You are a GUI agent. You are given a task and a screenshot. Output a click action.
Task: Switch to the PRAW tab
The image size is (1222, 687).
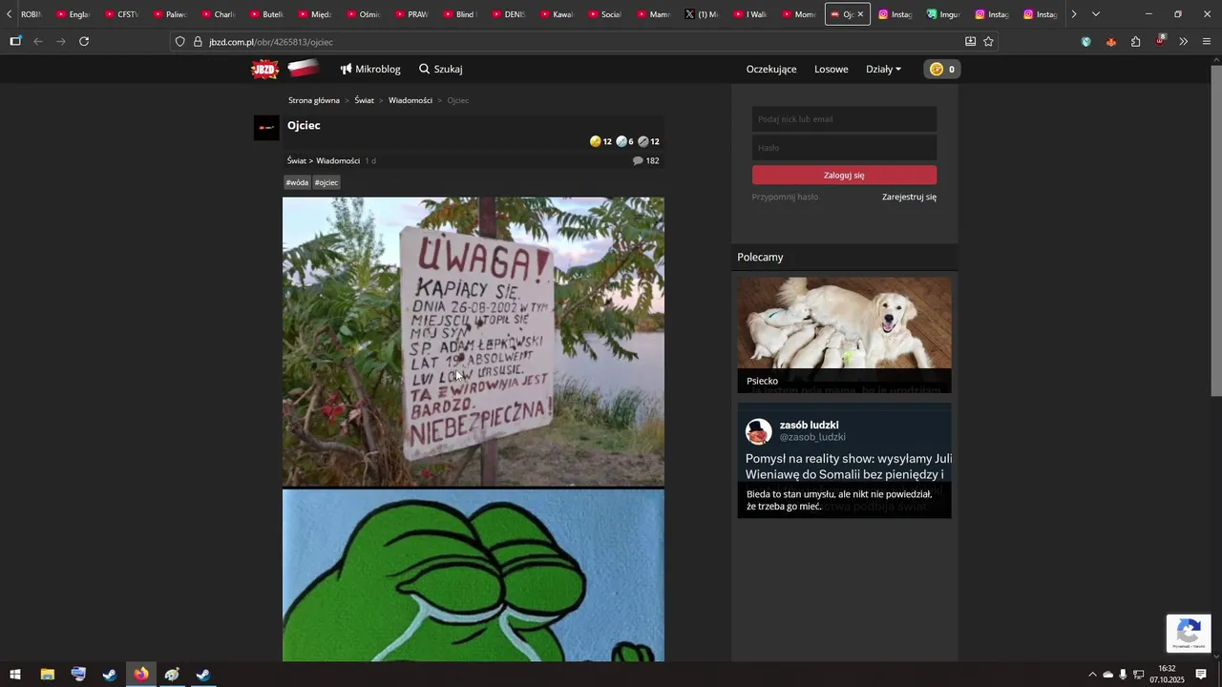pyautogui.click(x=411, y=14)
